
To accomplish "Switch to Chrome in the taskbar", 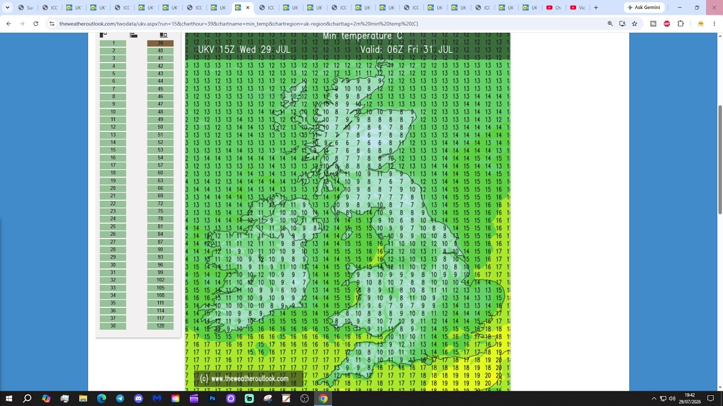I will click(323, 399).
